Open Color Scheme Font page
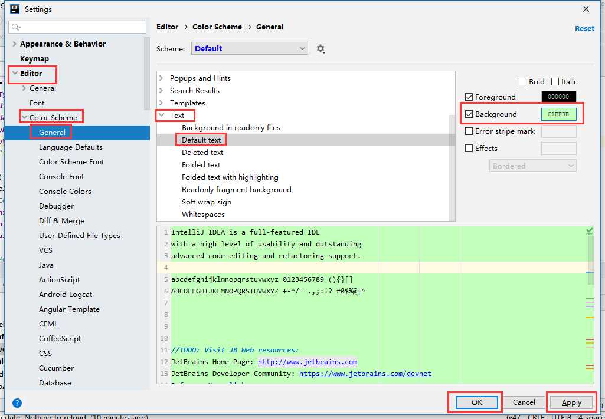 (71, 161)
